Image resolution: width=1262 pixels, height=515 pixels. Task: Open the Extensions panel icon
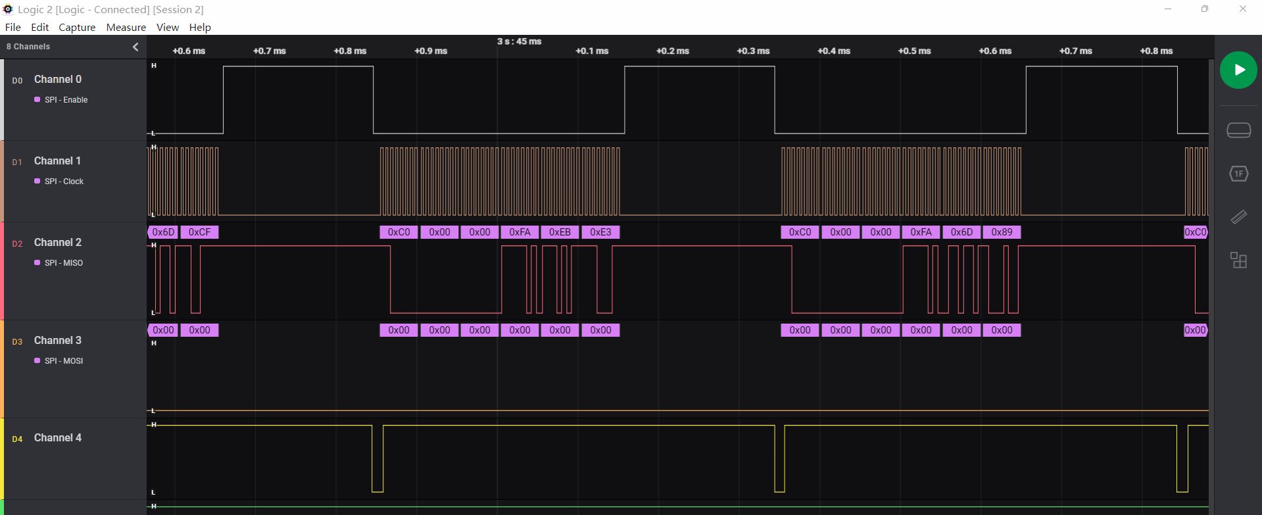(x=1238, y=260)
